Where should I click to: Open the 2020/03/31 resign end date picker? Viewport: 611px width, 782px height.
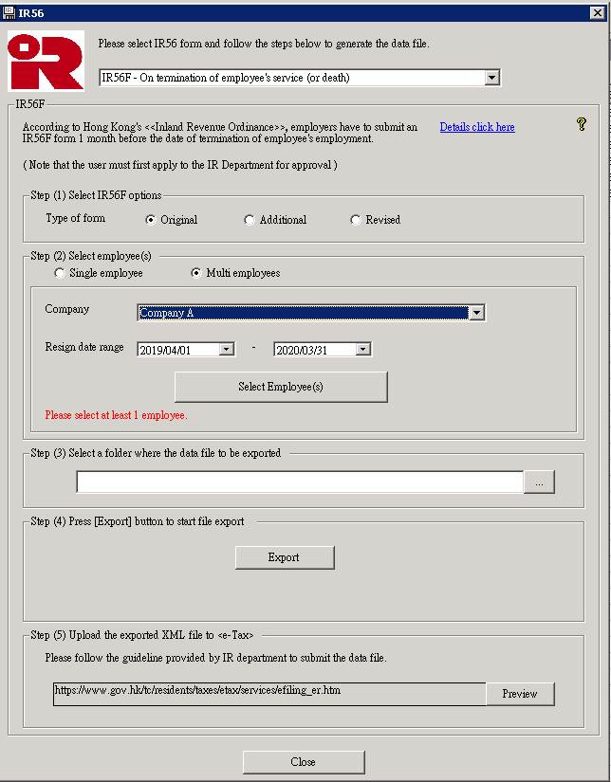pos(362,350)
